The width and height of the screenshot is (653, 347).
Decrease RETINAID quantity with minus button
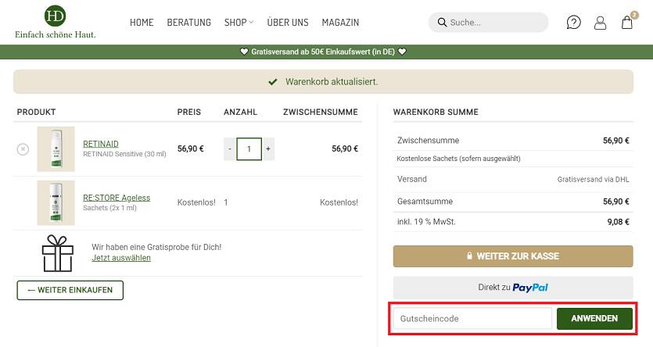coord(230,149)
